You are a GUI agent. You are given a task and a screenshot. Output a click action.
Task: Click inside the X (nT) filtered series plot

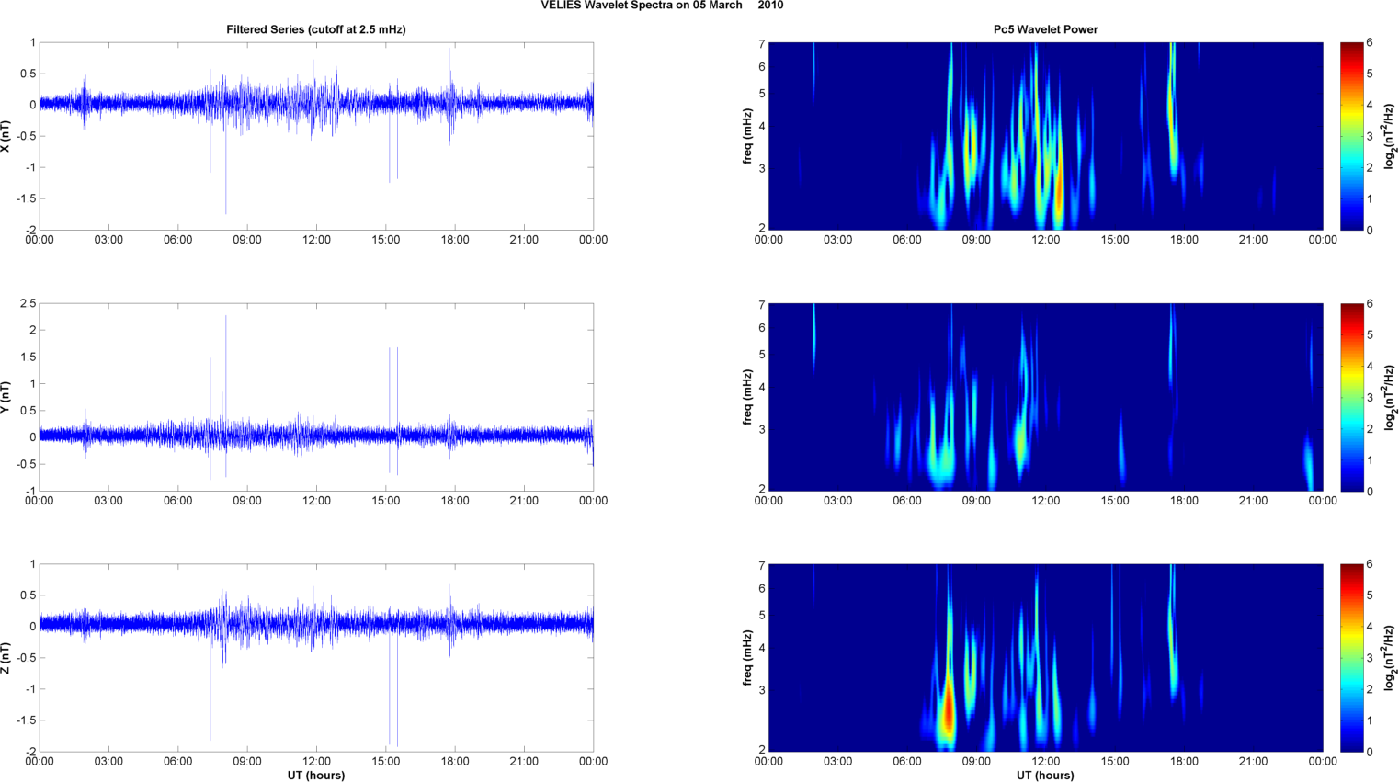pyautogui.click(x=316, y=136)
